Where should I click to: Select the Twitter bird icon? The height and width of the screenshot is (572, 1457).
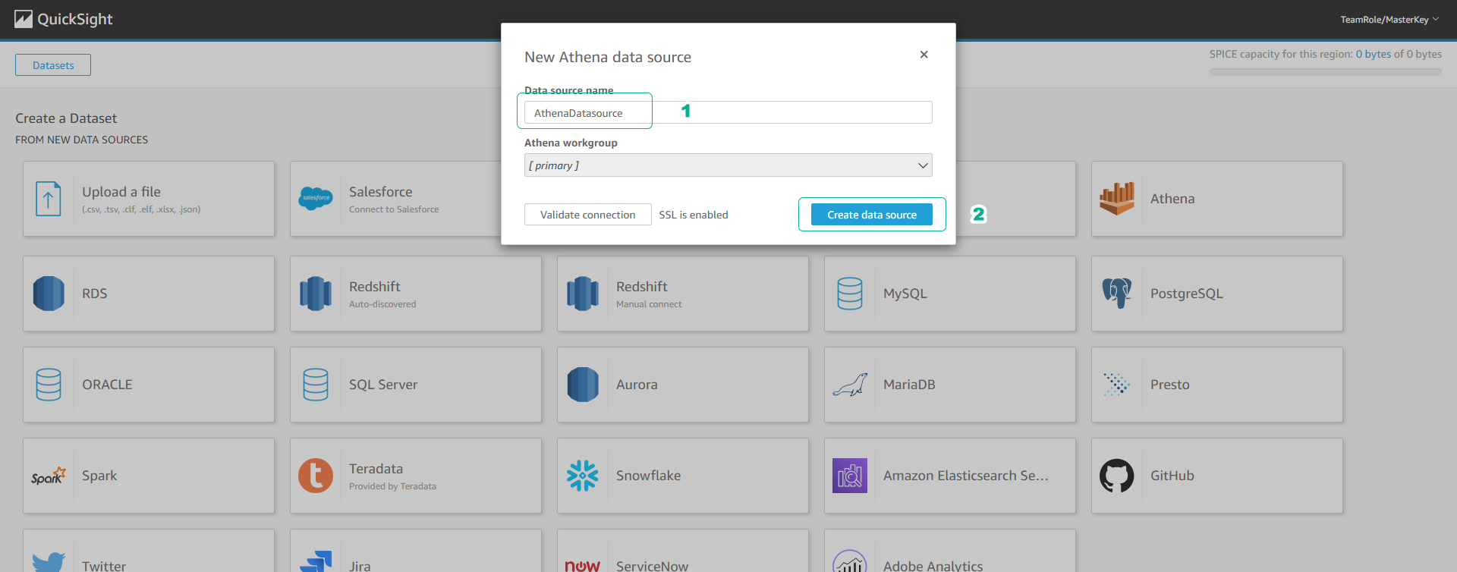[x=49, y=563]
